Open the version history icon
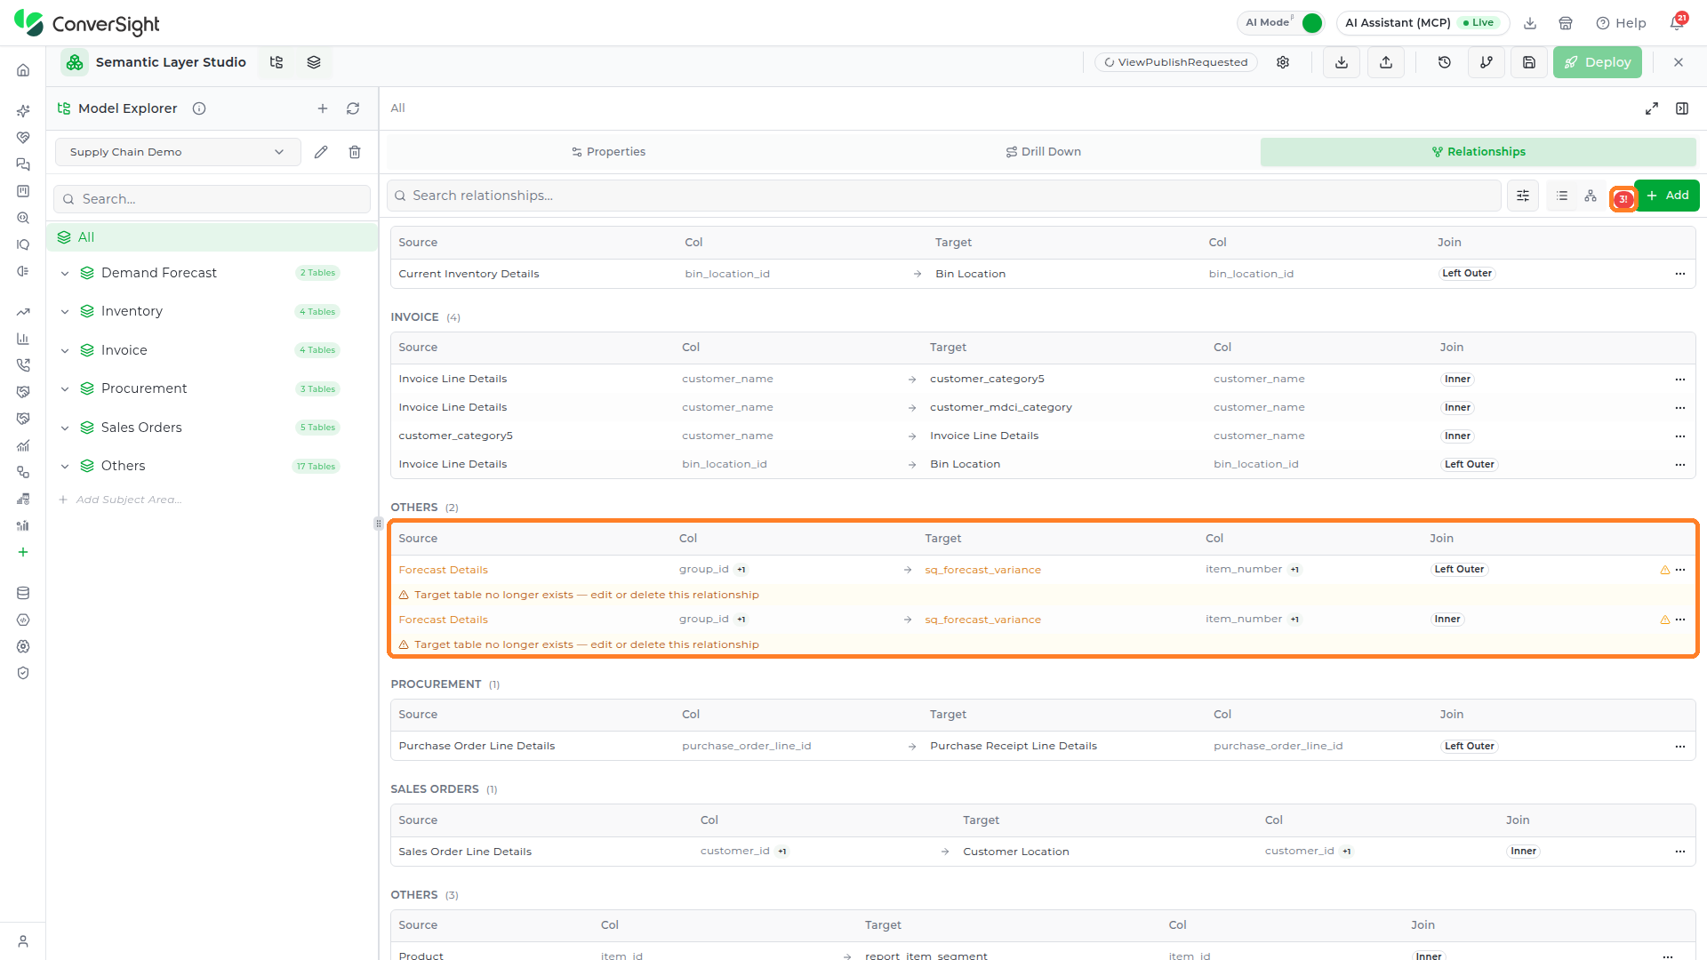 tap(1445, 62)
